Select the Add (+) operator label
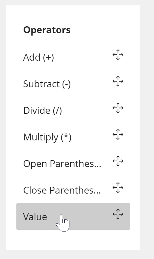 [38, 57]
